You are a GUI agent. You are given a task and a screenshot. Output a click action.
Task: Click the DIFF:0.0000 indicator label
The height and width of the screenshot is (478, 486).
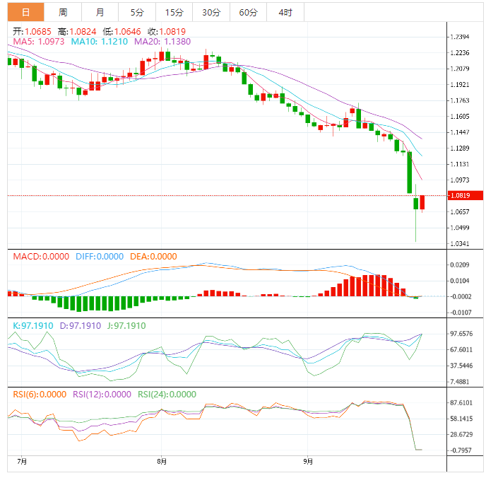(x=100, y=257)
